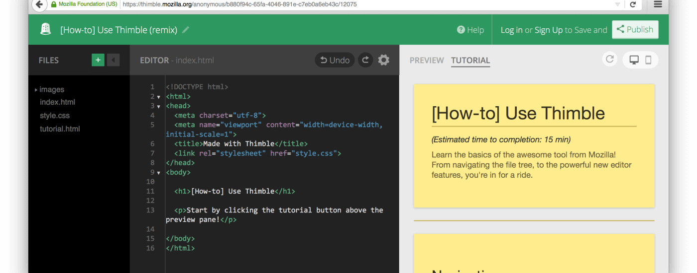Open tutorial.html file
The image size is (697, 273).
coord(60,129)
